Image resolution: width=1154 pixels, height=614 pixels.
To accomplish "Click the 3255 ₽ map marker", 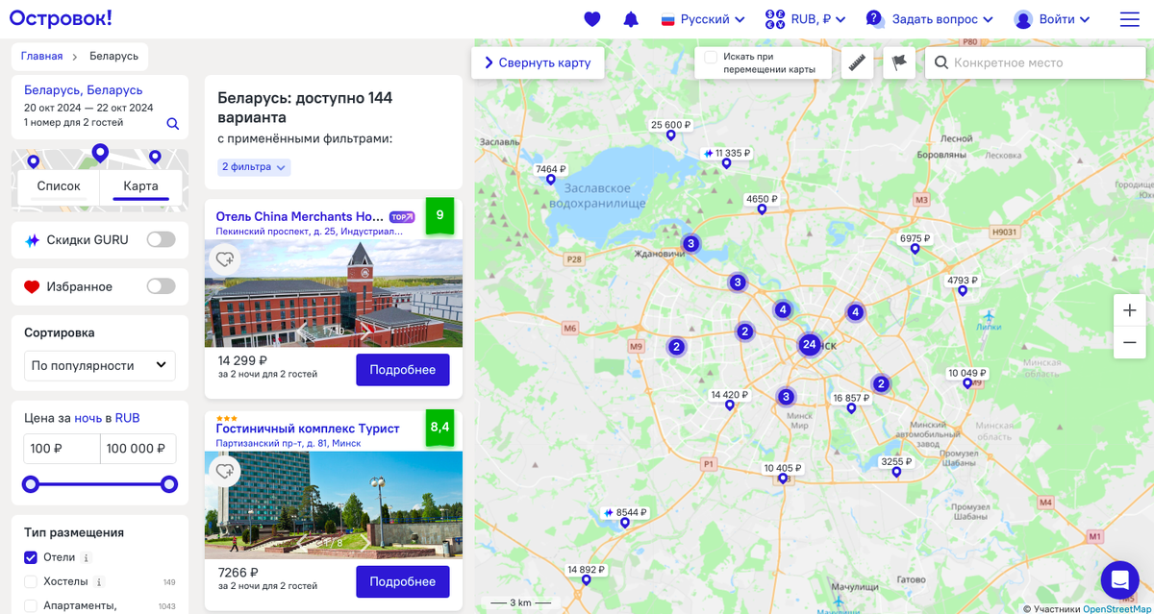I will [x=896, y=467].
